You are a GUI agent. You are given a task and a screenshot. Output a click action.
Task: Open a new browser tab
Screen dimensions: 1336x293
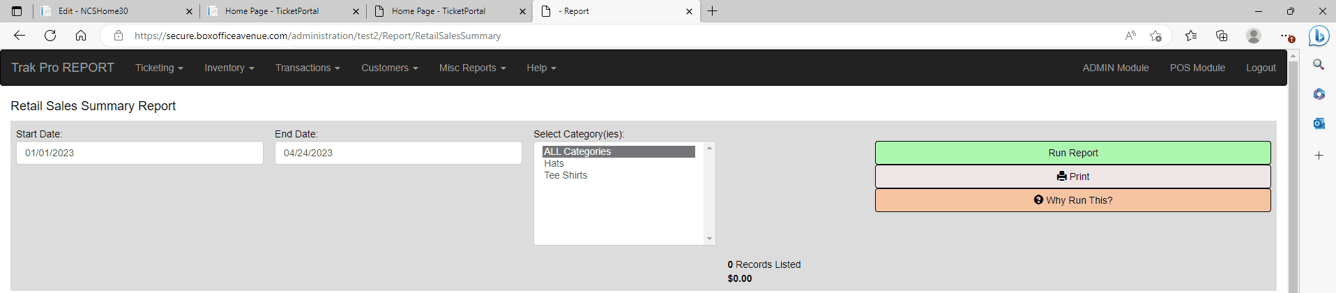(712, 11)
